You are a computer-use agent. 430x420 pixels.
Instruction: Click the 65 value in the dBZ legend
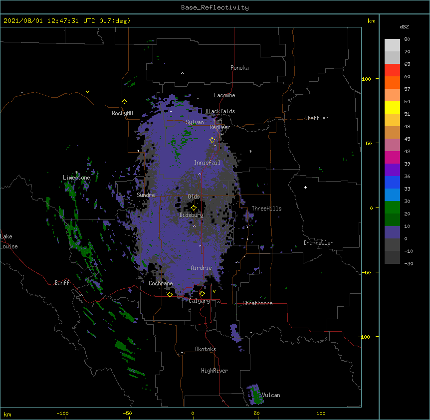click(407, 64)
